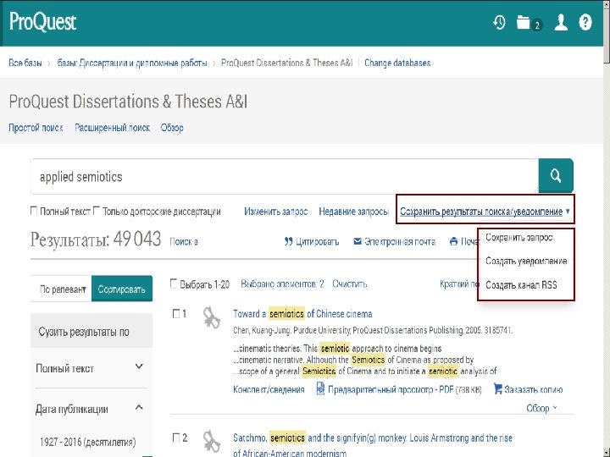This screenshot has width=610, height=457.
Task: Click the PDF preview document icon
Action: (x=320, y=388)
